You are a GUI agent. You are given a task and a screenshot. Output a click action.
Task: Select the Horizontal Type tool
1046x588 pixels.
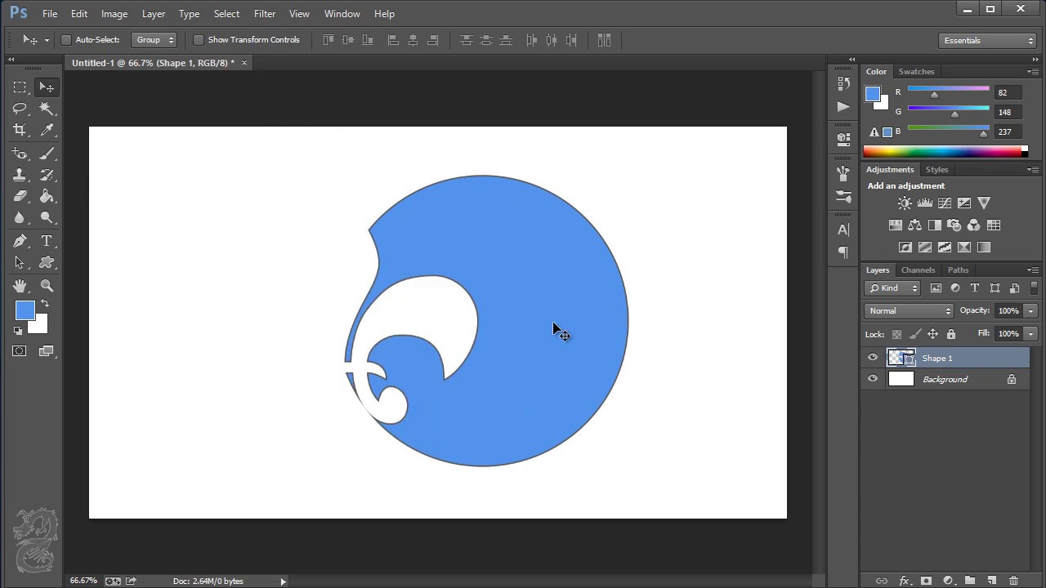click(47, 241)
